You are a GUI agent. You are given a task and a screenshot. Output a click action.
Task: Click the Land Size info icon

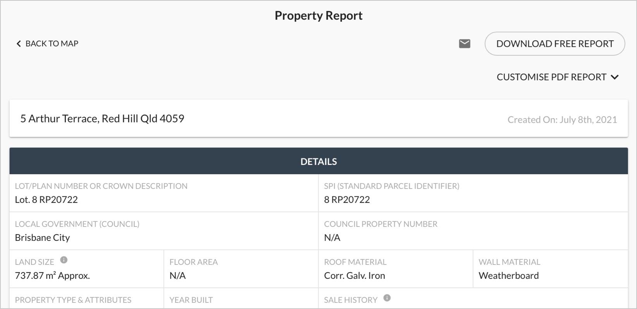coord(64,260)
